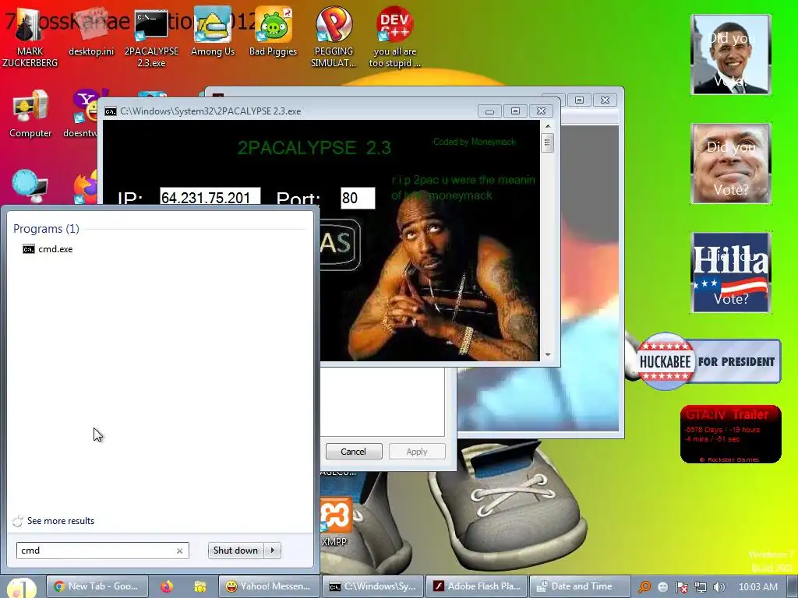This screenshot has width=798, height=598.
Task: Click the Firefox desktop shortcut icon
Action: (87, 187)
